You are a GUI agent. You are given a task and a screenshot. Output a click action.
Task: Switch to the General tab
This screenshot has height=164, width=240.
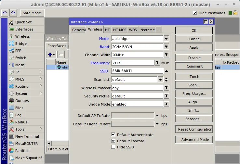(79, 30)
